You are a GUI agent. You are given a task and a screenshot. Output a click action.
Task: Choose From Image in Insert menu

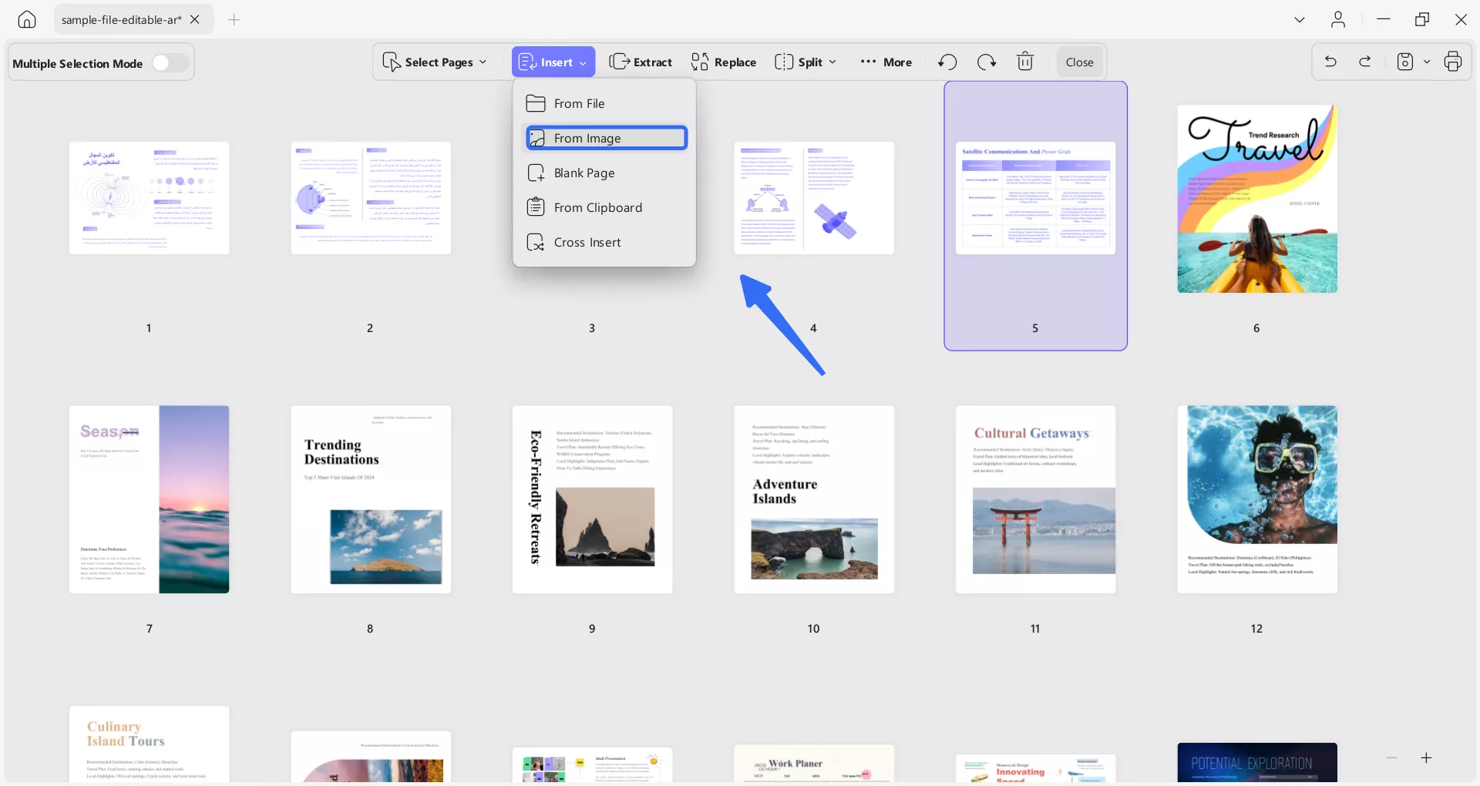pyautogui.click(x=606, y=138)
